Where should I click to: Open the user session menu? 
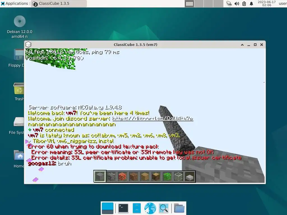point(283,3)
